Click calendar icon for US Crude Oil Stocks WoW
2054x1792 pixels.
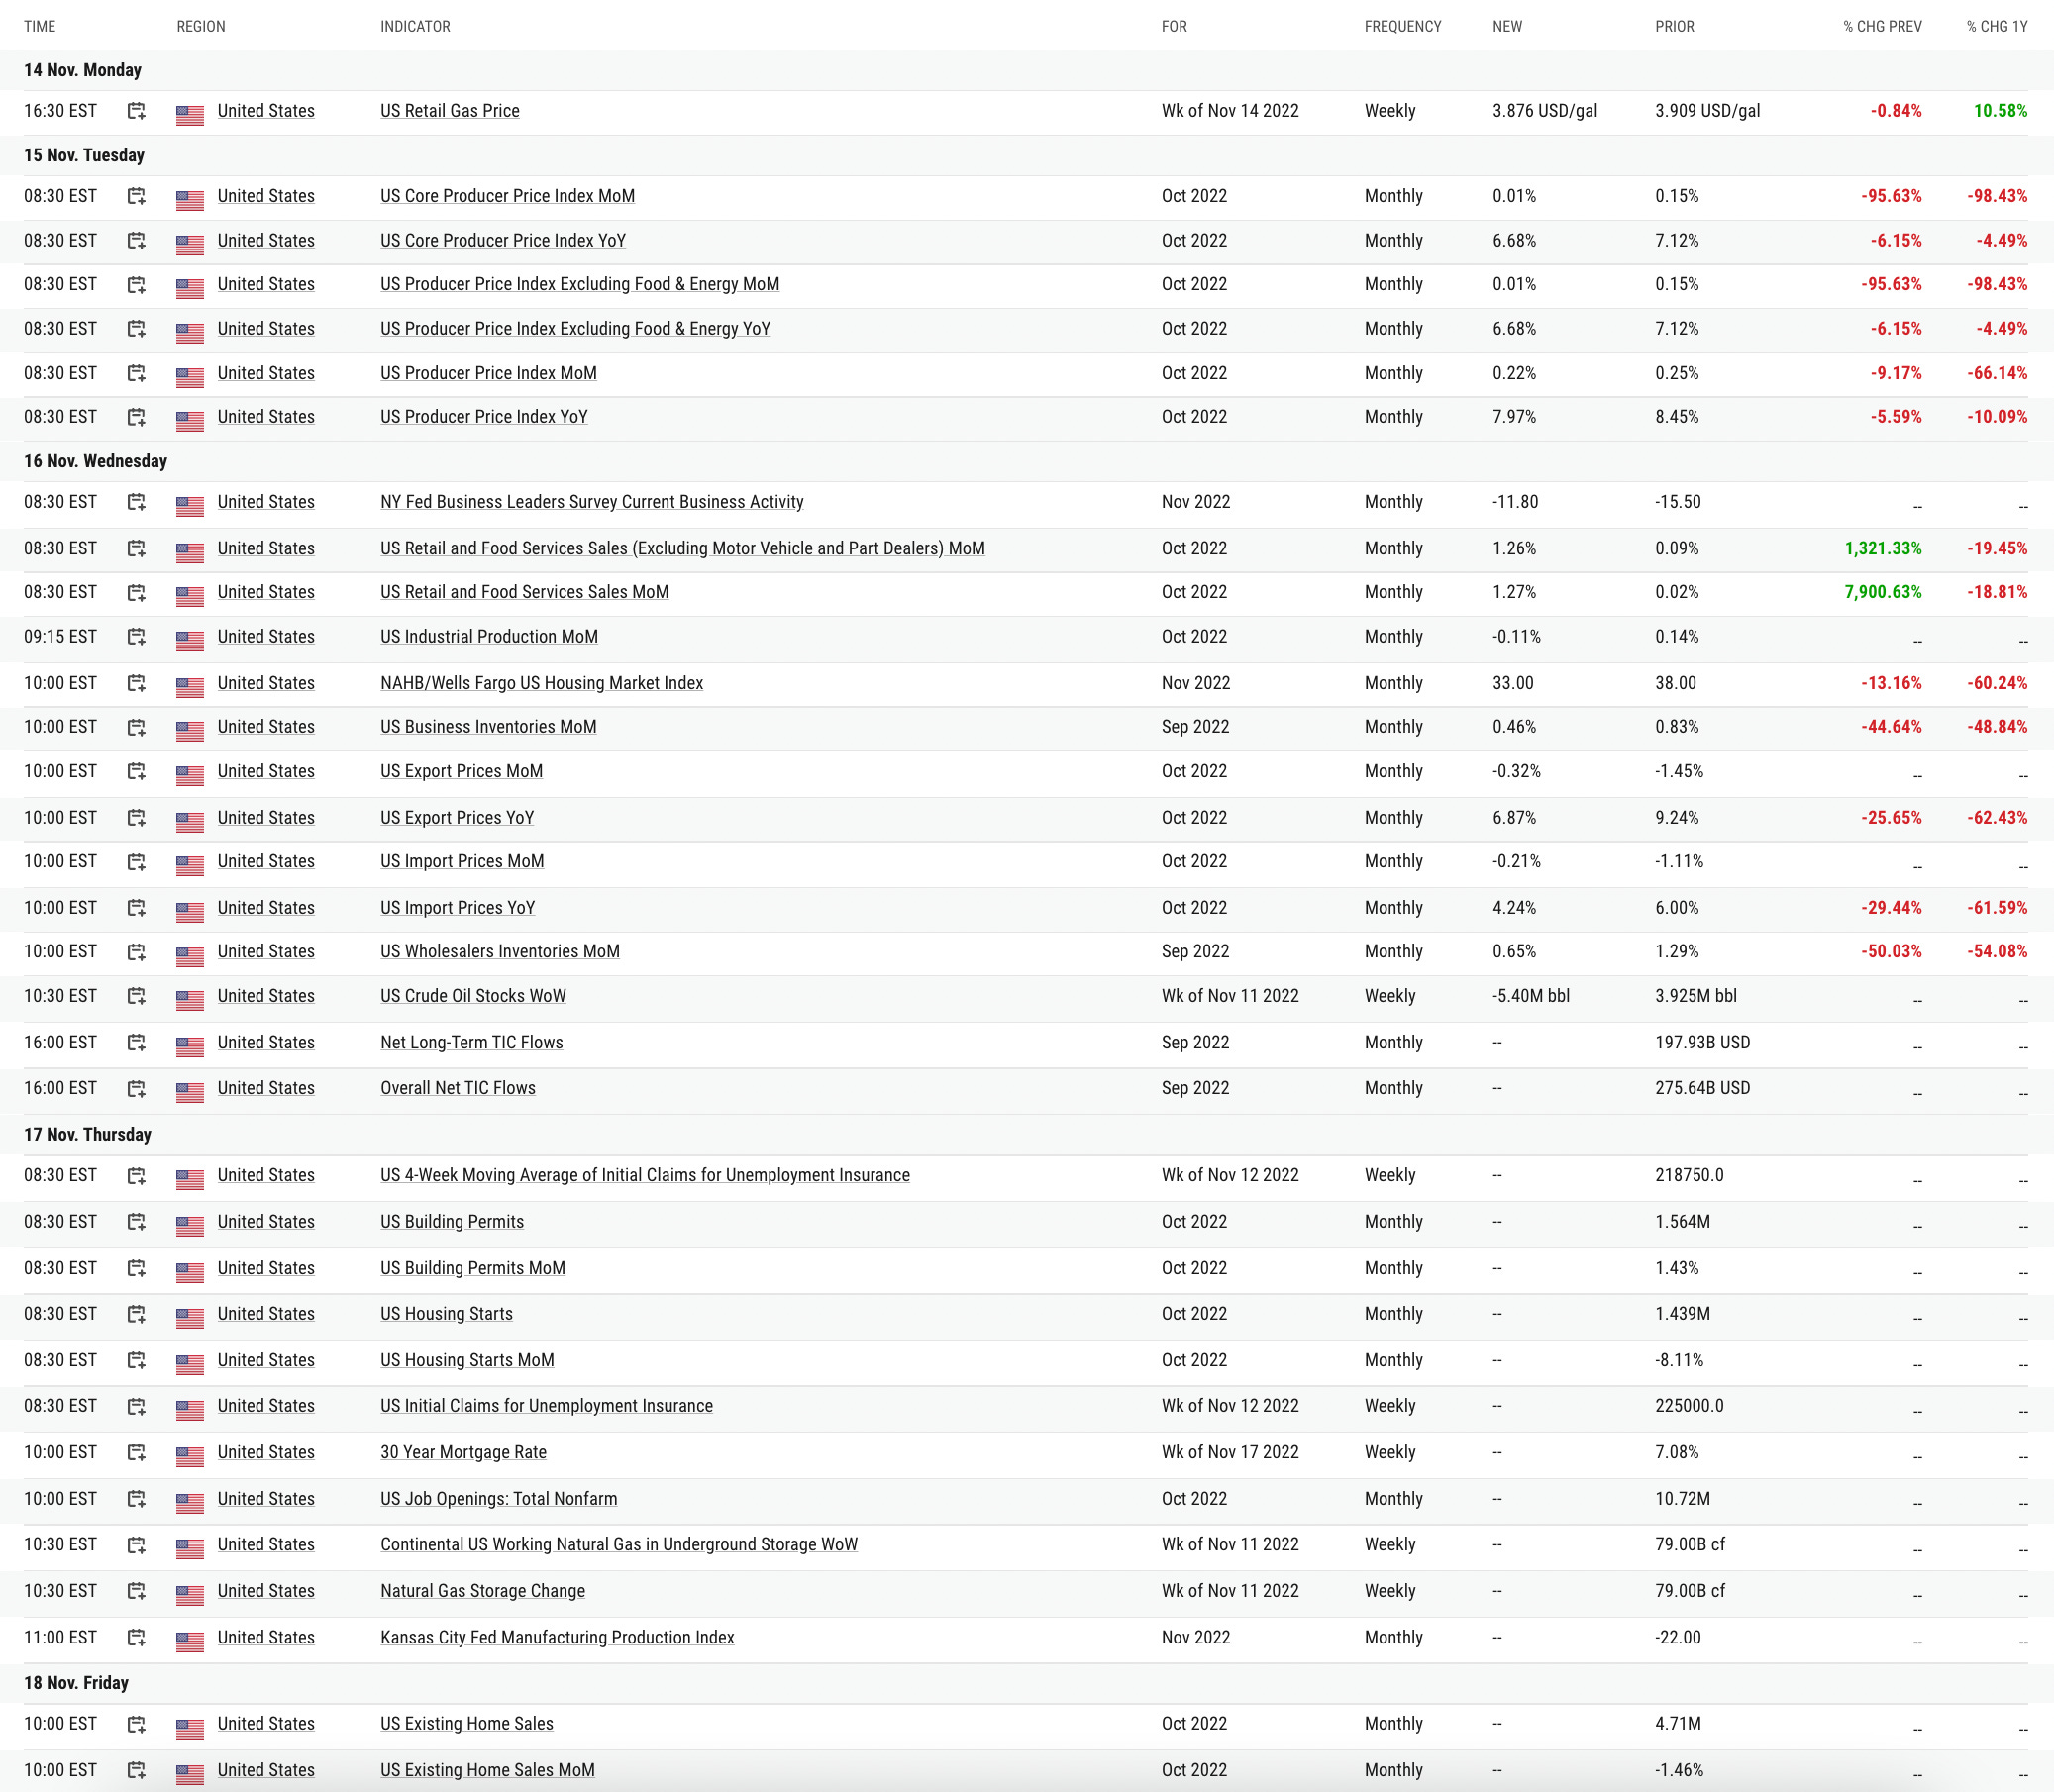point(137,996)
